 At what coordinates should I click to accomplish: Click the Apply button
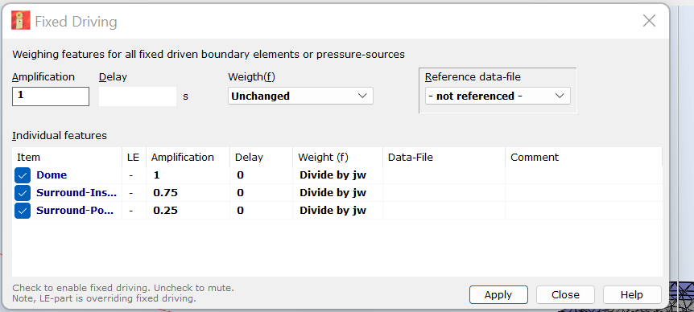pos(498,295)
